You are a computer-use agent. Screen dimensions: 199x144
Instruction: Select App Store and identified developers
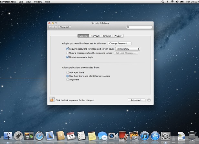point(68,76)
